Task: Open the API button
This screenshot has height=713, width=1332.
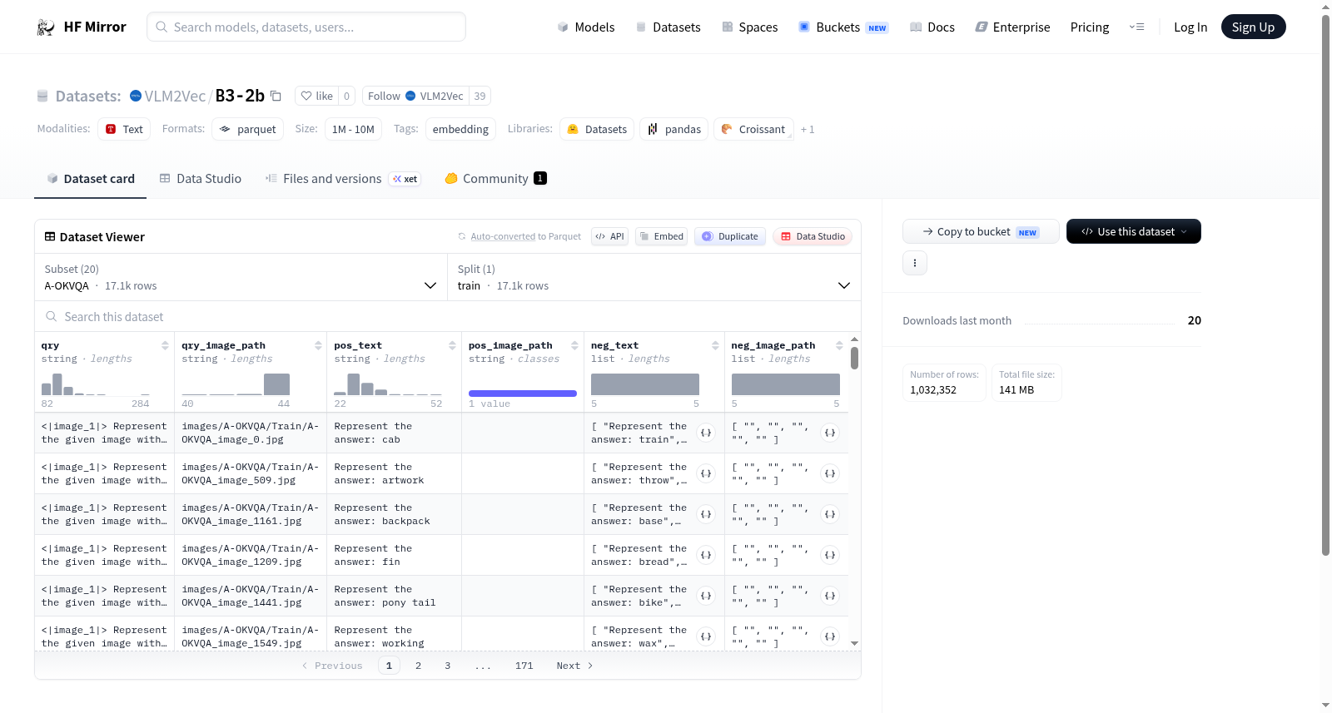Action: 609,236
